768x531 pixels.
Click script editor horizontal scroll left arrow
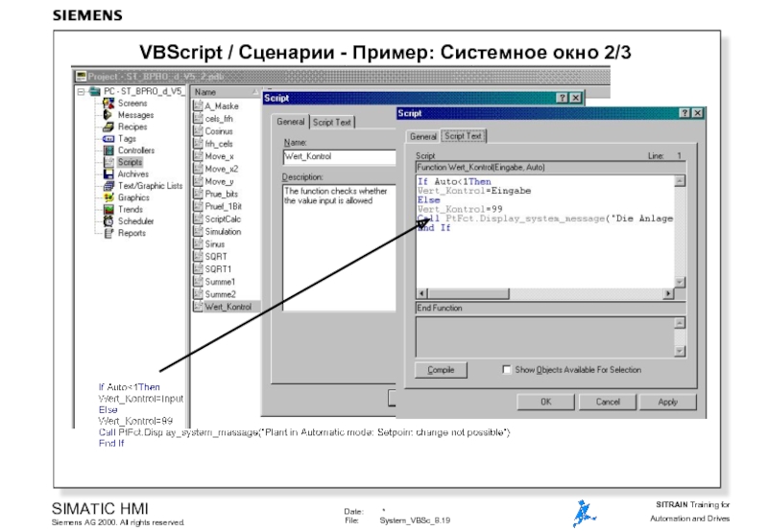pos(421,293)
